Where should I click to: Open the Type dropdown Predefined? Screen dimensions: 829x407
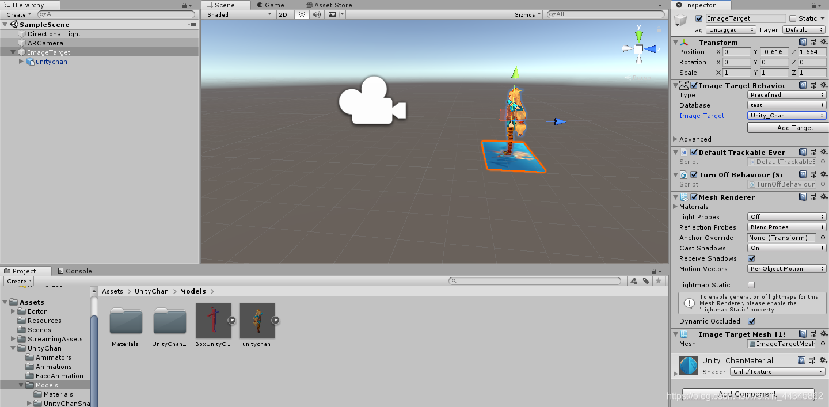point(787,95)
